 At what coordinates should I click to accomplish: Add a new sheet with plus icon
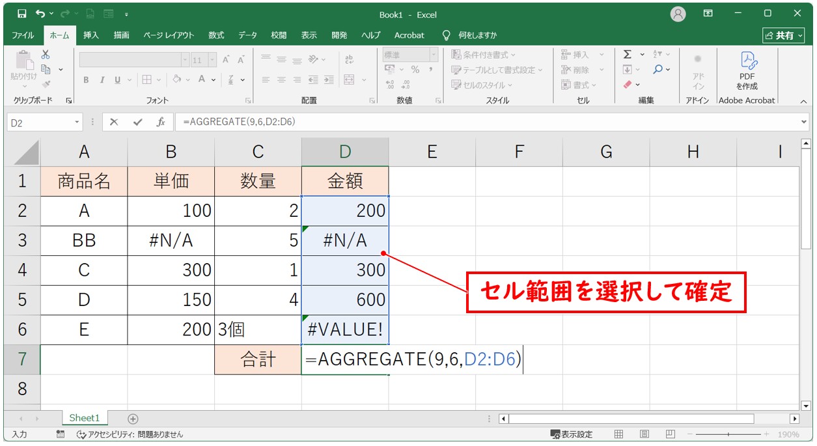[x=133, y=419]
